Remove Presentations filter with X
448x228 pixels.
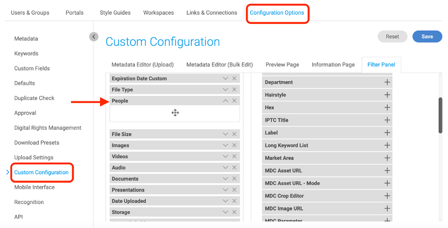[x=234, y=190]
